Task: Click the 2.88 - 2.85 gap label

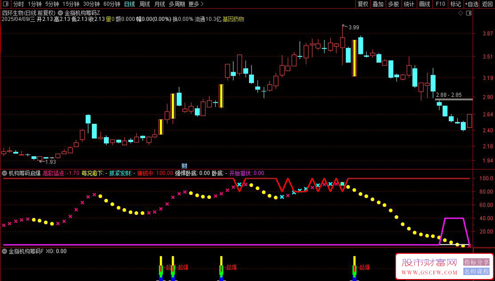Action: pos(448,94)
